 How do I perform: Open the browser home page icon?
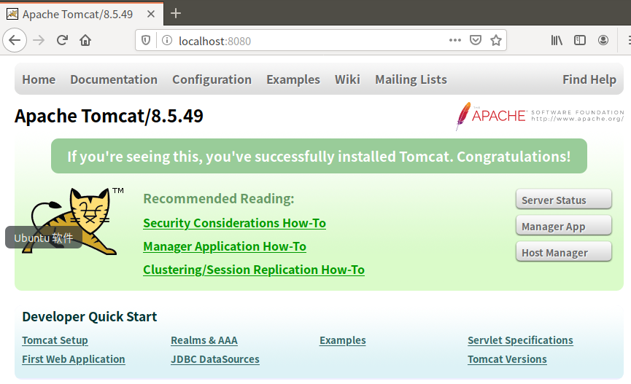pos(85,40)
